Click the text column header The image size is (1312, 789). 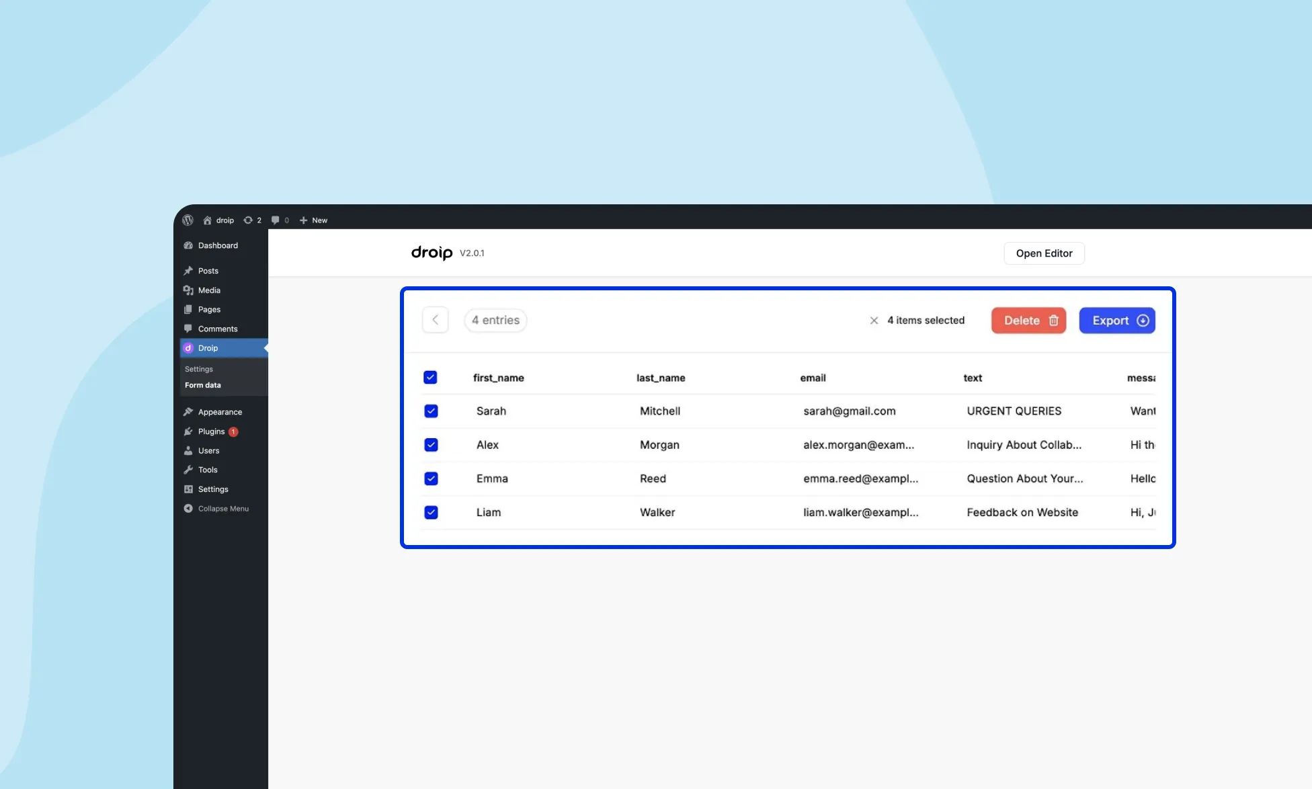(973, 378)
